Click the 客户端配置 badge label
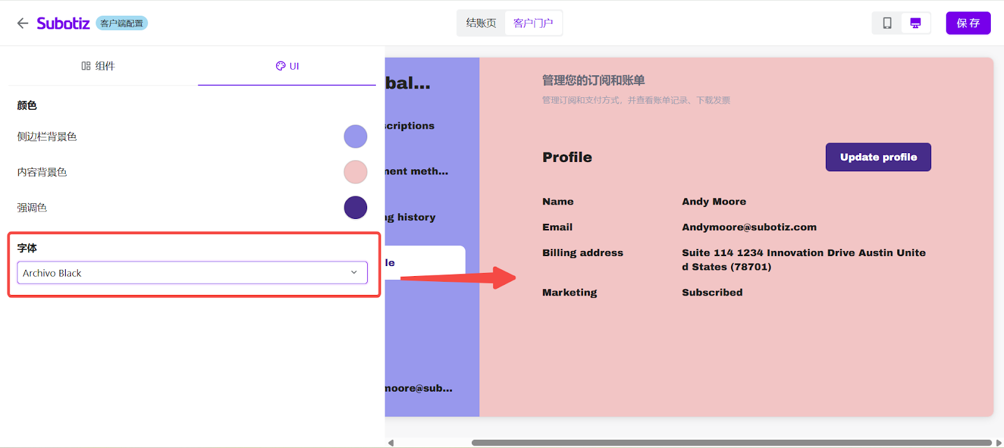The image size is (1004, 448). 122,23
